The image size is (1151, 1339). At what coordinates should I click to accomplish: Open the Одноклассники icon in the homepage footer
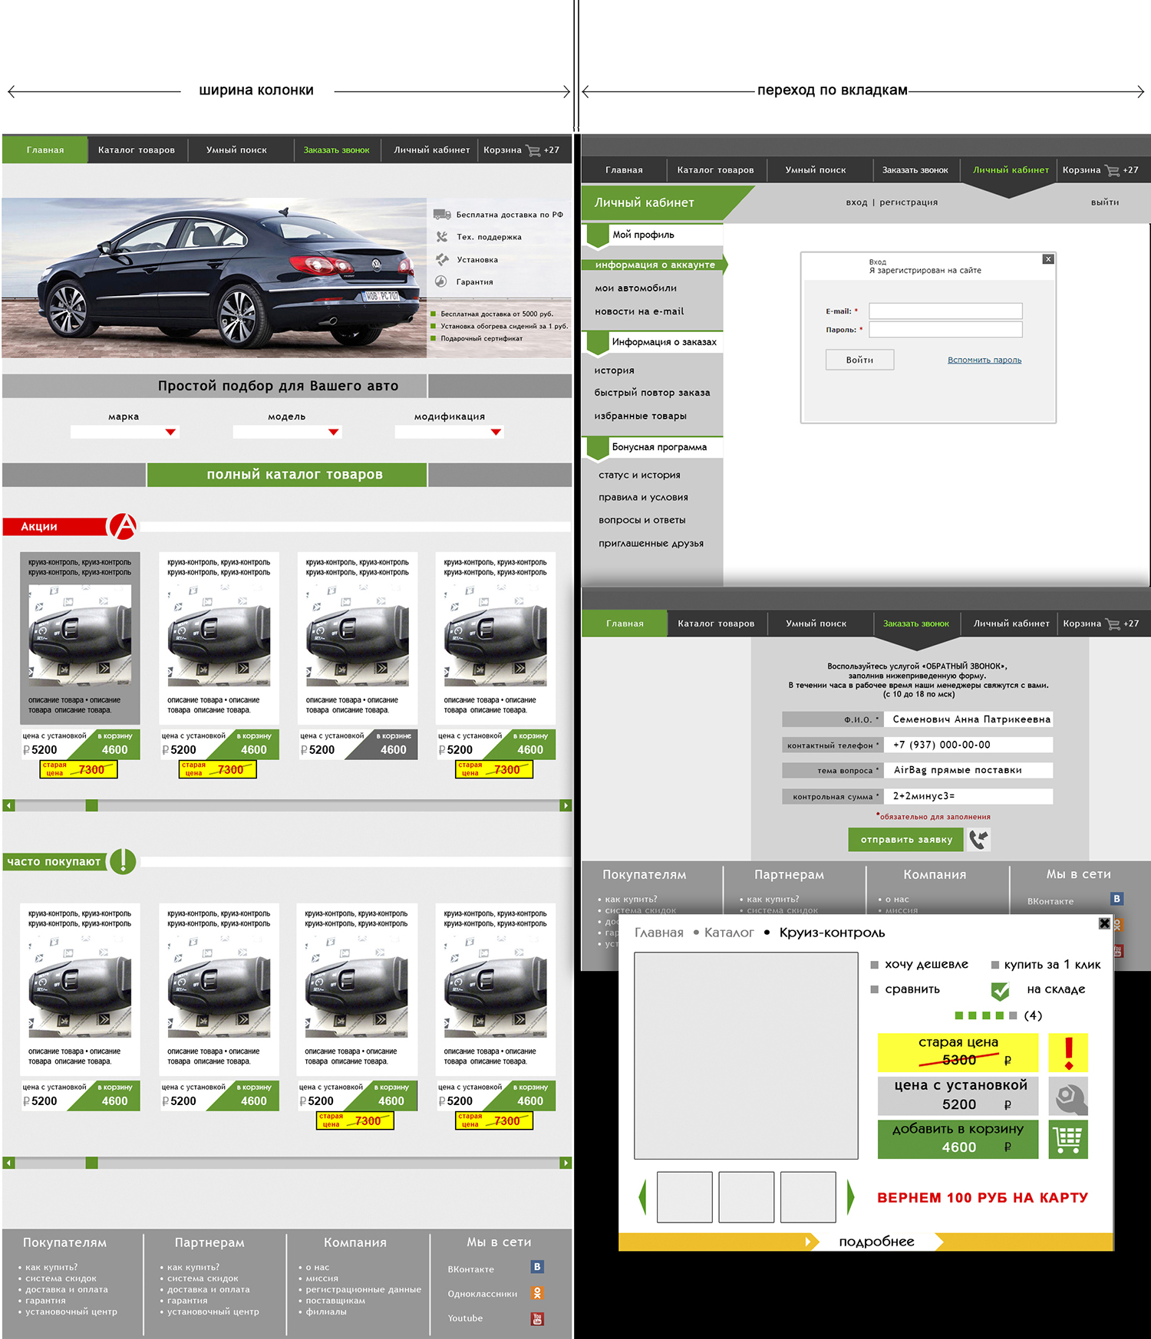(537, 1293)
